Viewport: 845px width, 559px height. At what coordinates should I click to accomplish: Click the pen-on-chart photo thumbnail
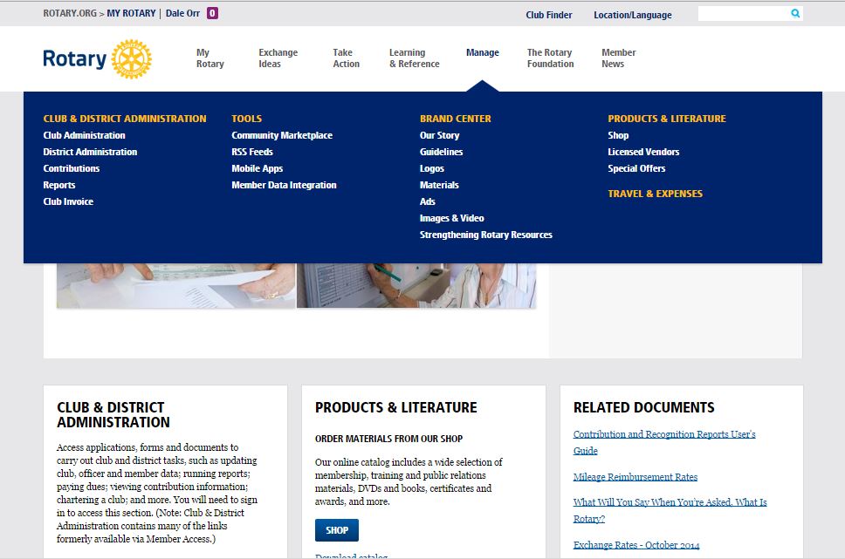tap(416, 286)
